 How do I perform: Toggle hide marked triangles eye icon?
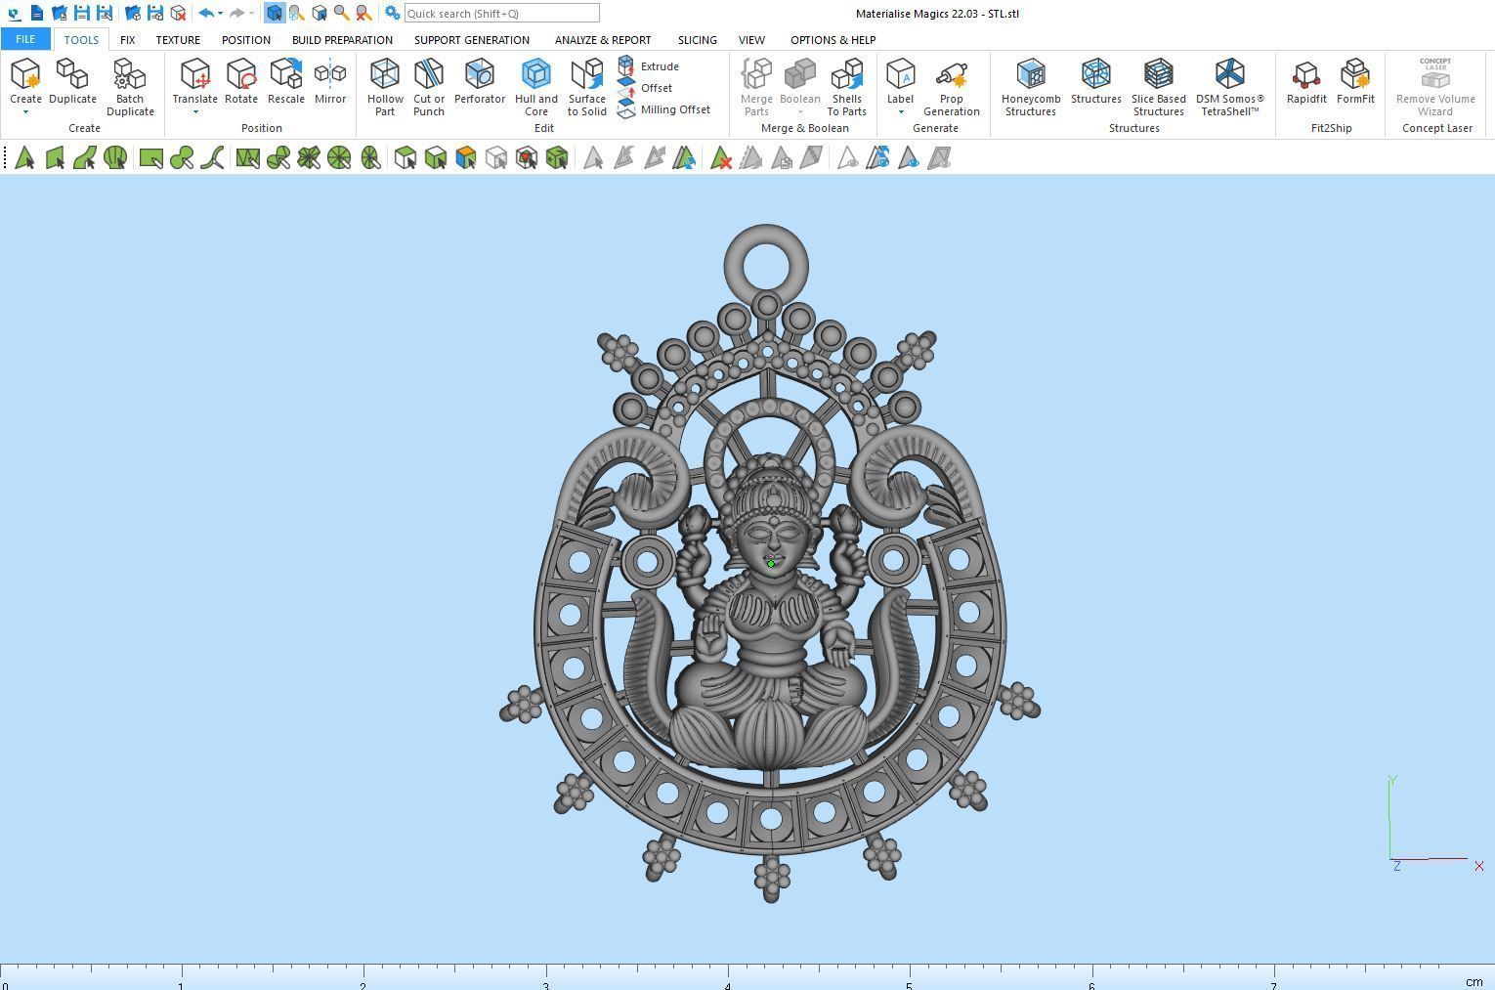[x=846, y=158]
